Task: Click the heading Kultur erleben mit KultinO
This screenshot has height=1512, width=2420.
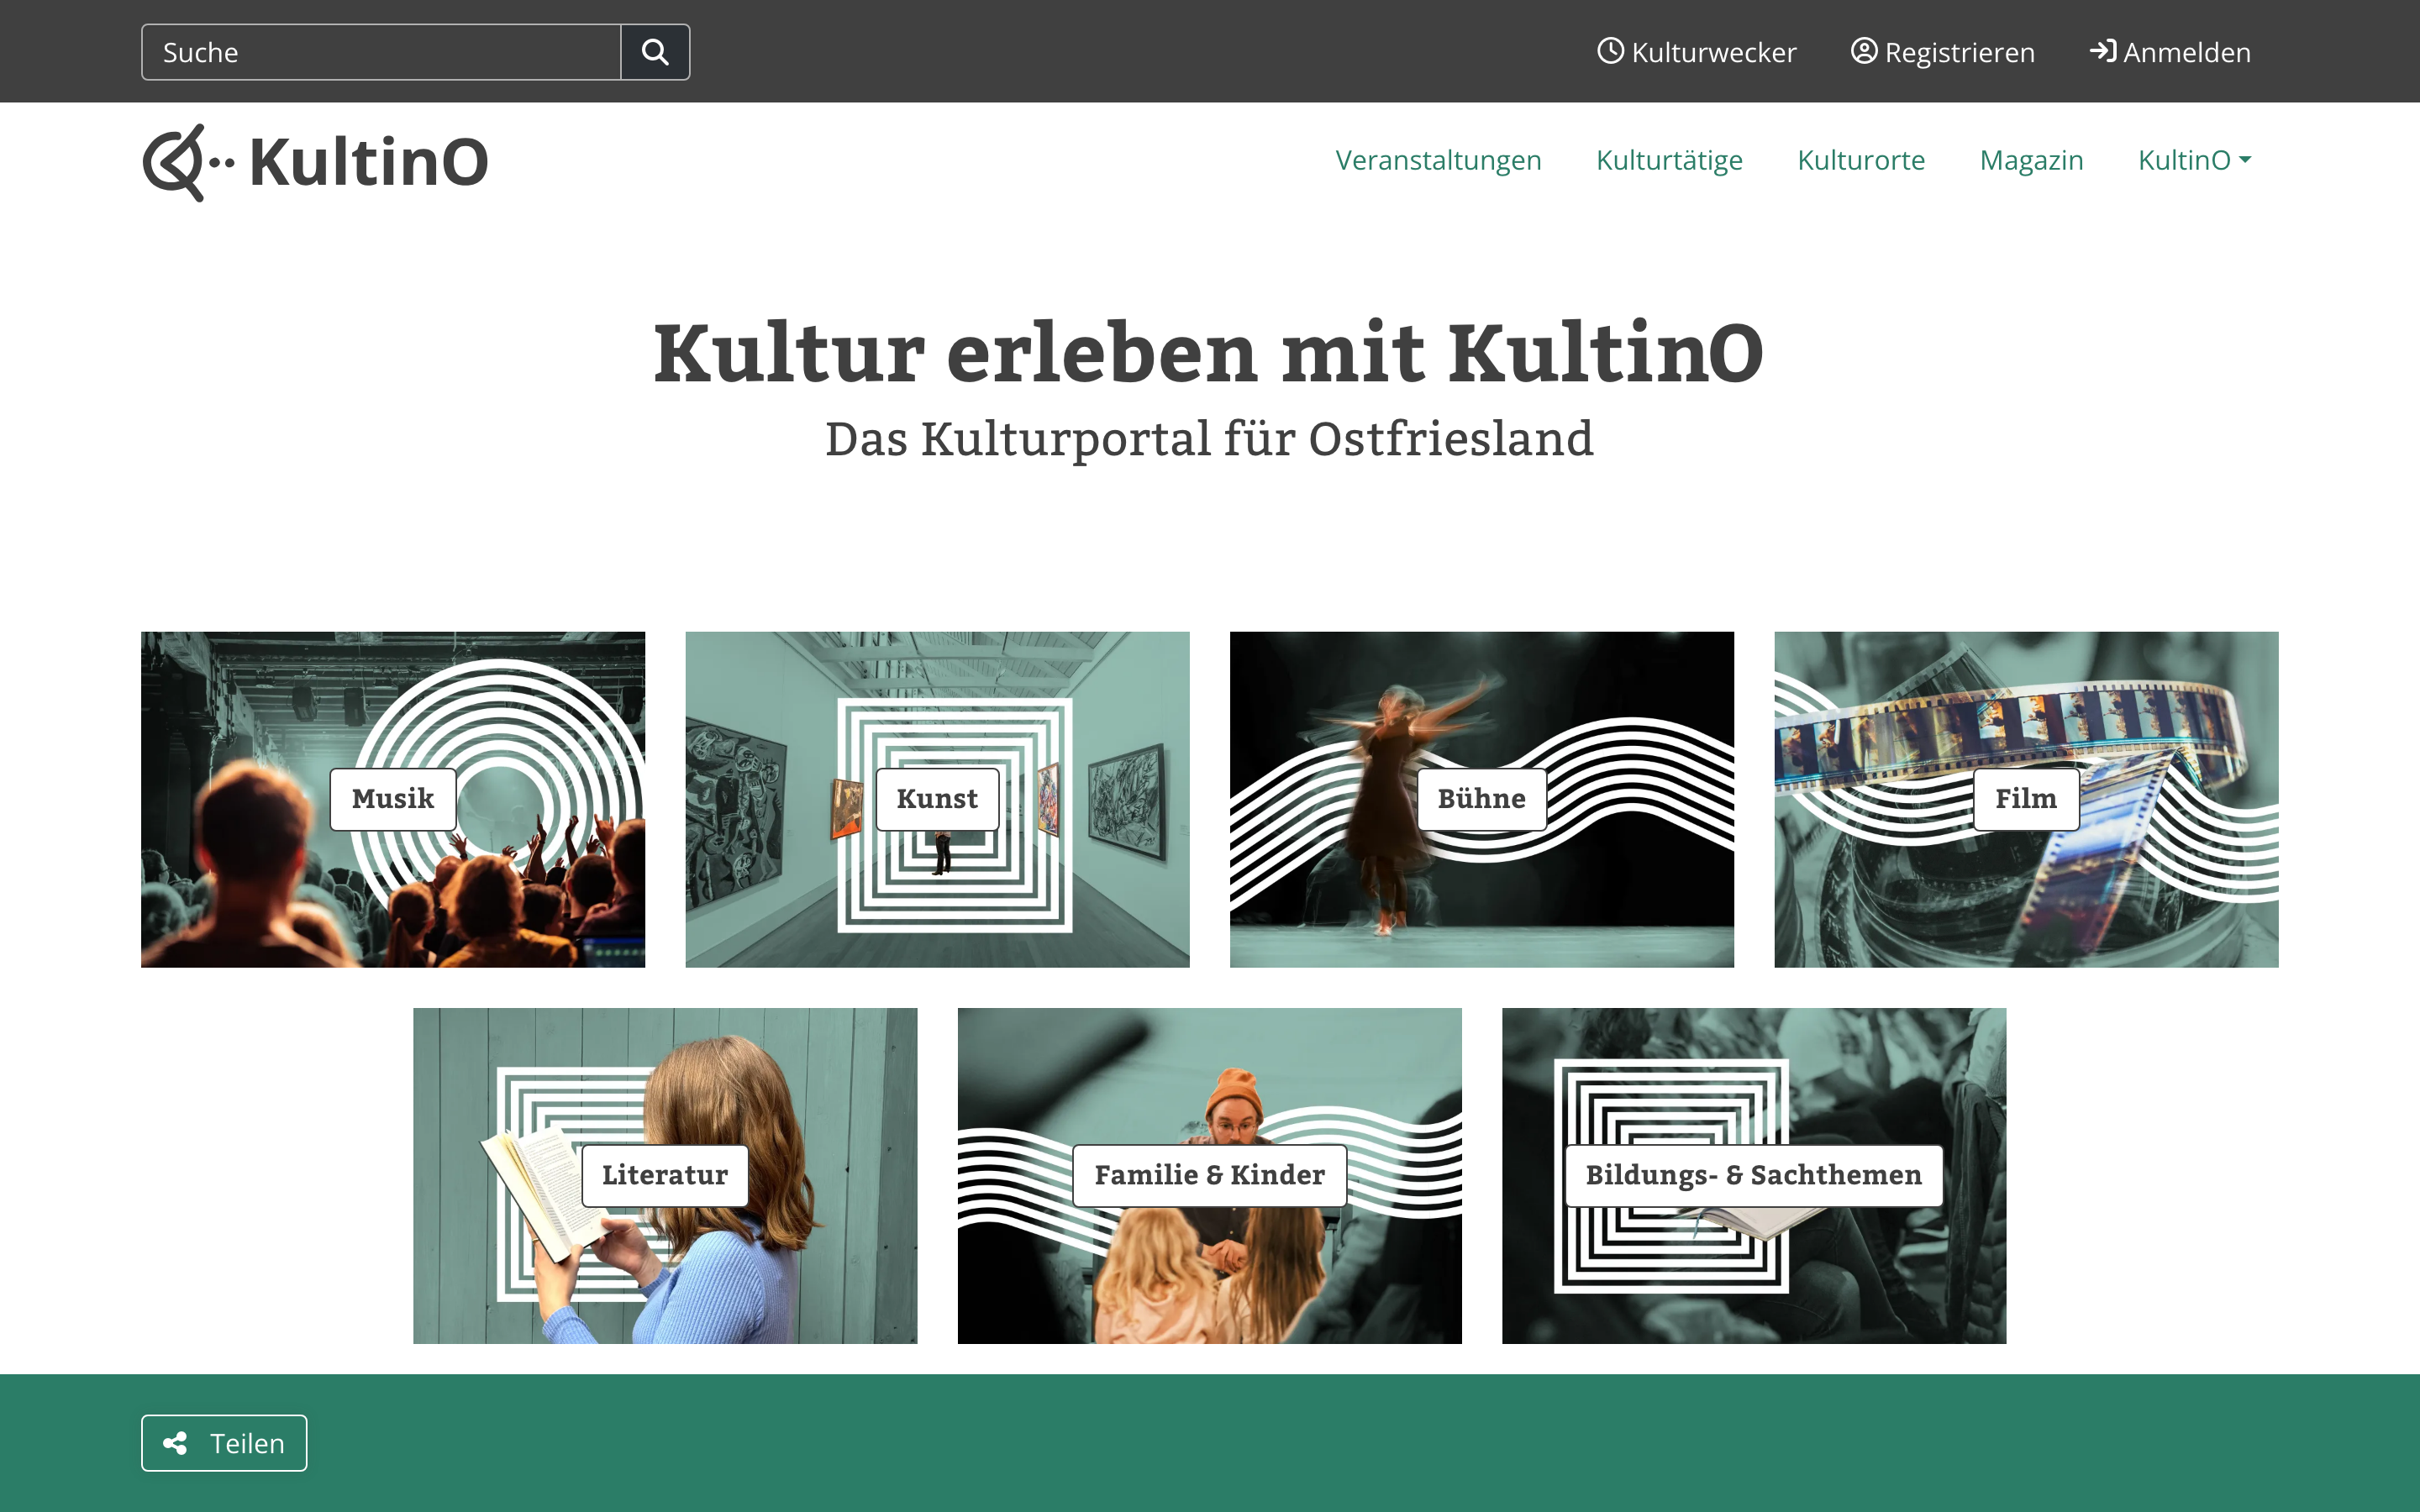Action: click(1209, 352)
